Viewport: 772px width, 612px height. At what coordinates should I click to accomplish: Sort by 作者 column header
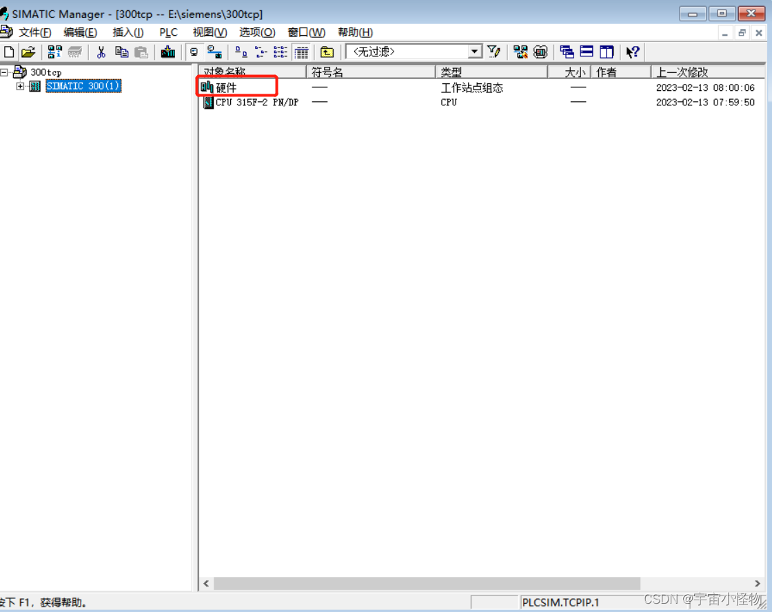621,72
